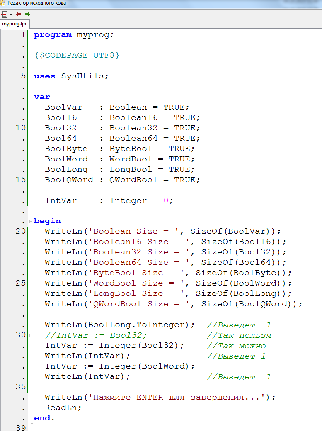Toggle fold marker at the //IntVar comment line

coord(31,336)
